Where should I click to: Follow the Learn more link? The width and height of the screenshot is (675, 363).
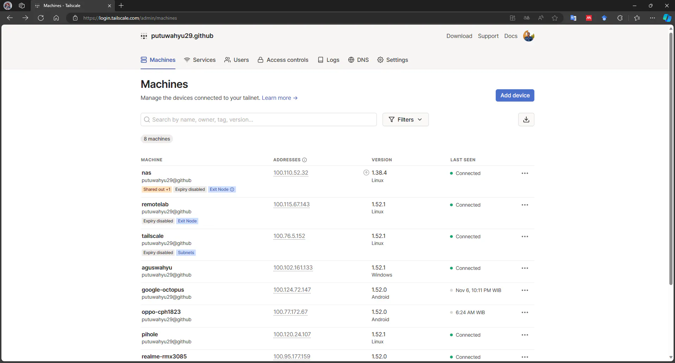[x=280, y=98]
